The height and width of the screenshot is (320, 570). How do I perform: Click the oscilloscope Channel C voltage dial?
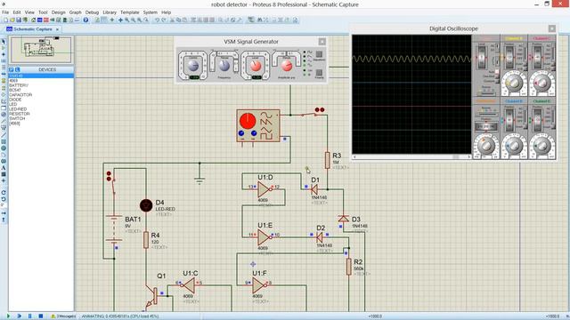pyautogui.click(x=542, y=84)
